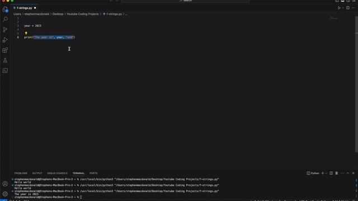Open the Accounts menu icon
Image resolution: width=358 pixels, height=201 pixels.
click(5, 184)
